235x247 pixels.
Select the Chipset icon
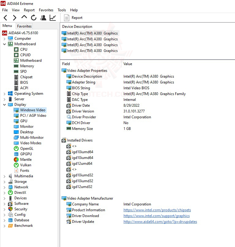[x=16, y=77]
